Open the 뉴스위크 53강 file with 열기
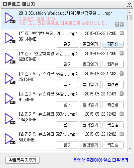Image resolution: width=134 pixels, height=168 pixels. tap(67, 125)
